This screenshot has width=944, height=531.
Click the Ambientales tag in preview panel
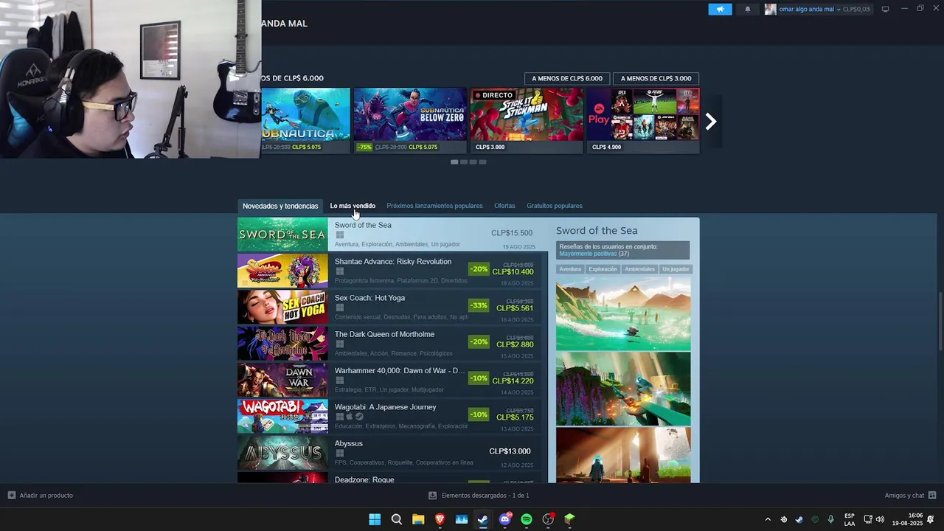pyautogui.click(x=639, y=269)
